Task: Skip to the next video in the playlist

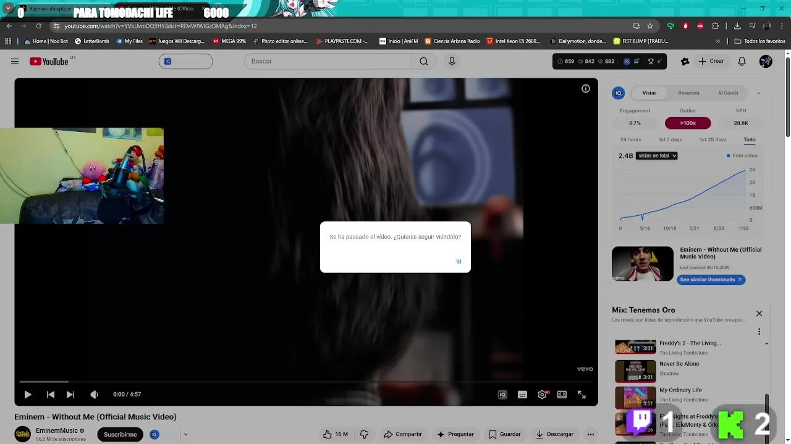Action: (x=70, y=395)
